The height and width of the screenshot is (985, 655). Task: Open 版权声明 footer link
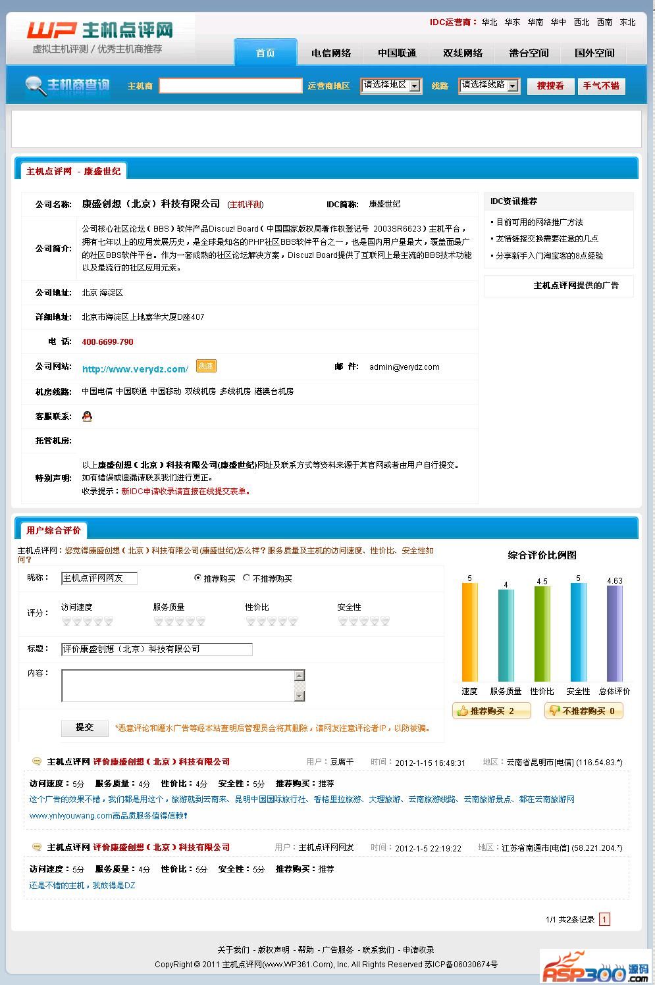click(273, 950)
